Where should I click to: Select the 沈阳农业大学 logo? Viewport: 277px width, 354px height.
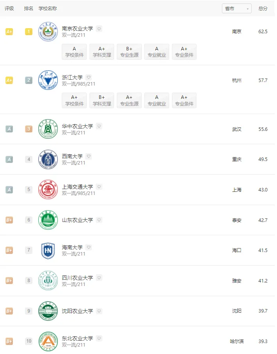[48, 311]
